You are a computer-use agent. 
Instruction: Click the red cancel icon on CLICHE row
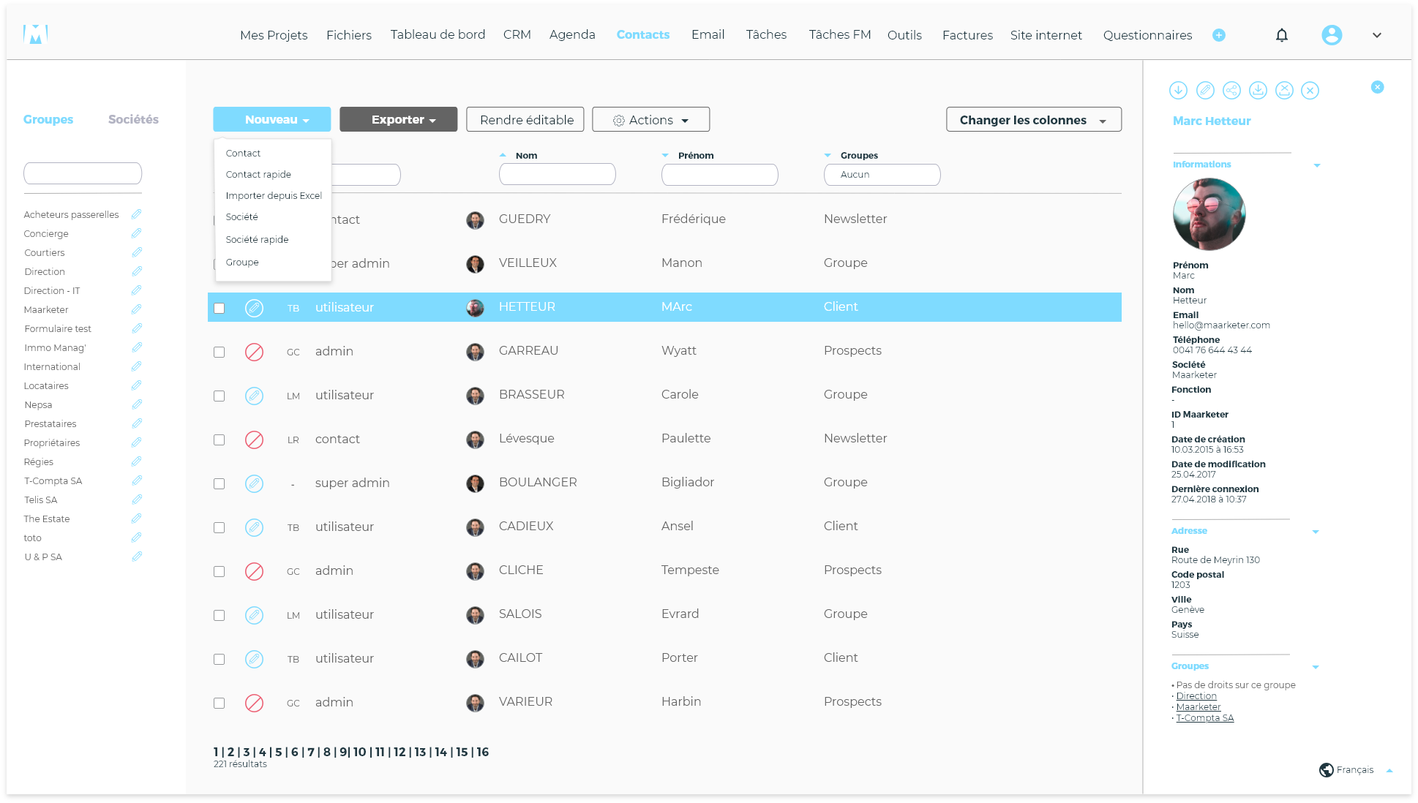pos(254,571)
